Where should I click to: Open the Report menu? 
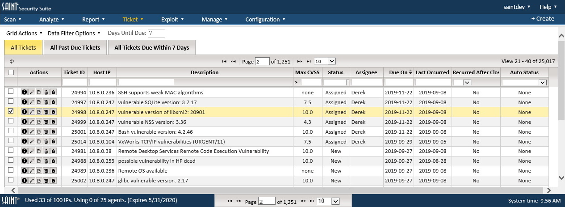point(93,19)
